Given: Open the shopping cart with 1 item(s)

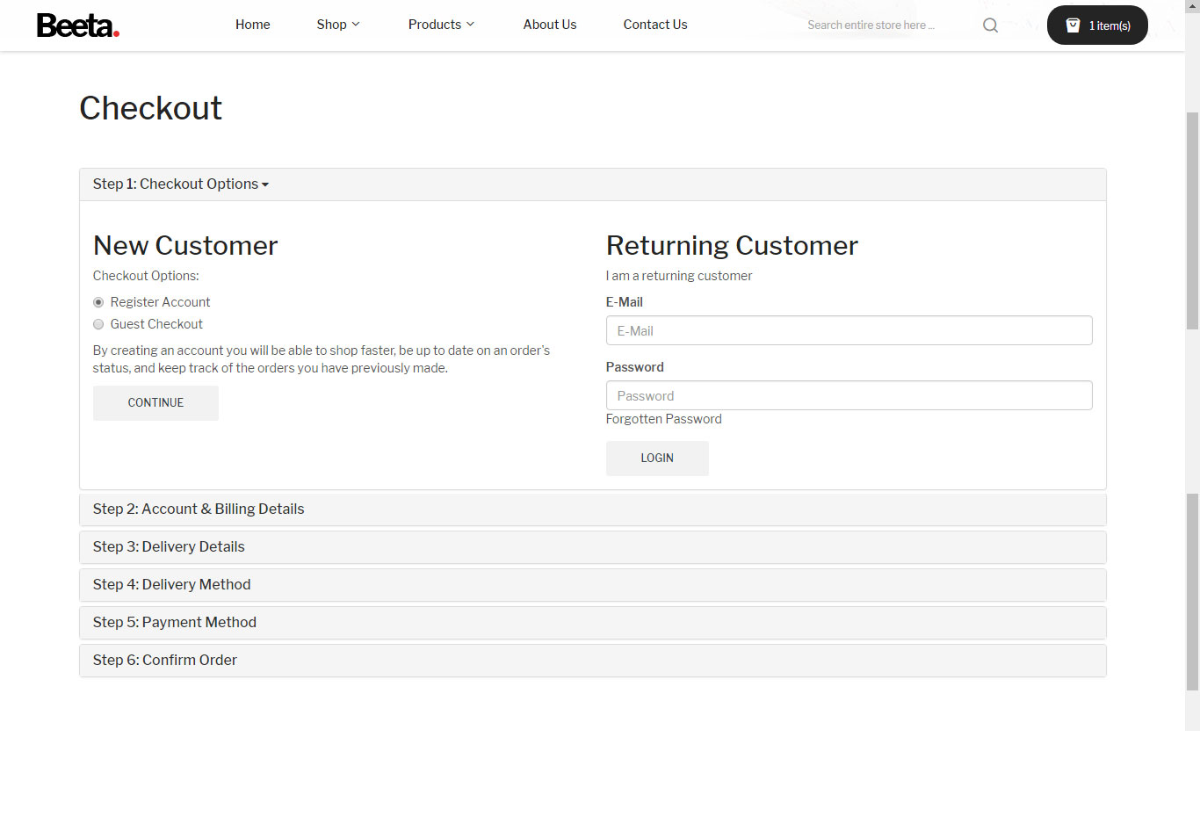Looking at the screenshot, I should coord(1097,25).
